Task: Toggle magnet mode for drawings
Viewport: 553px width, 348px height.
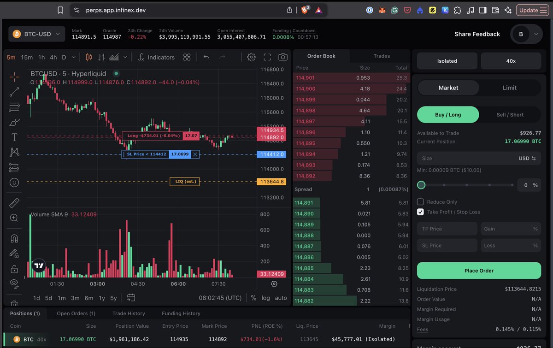Action: 14,238
